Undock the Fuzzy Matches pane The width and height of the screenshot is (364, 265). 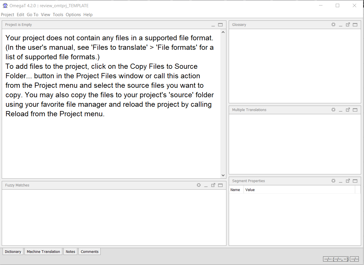point(213,185)
